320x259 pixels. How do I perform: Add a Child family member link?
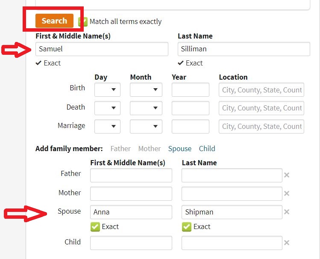[207, 149]
